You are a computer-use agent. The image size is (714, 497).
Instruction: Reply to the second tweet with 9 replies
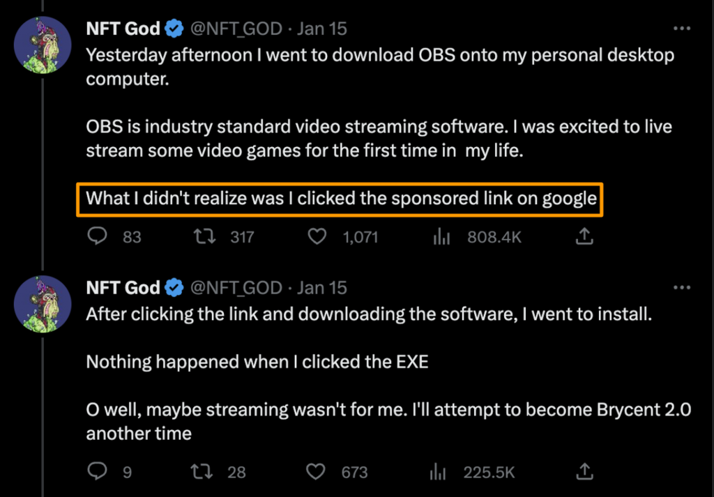coord(96,472)
